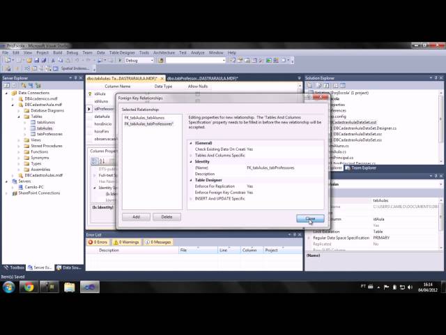Image resolution: width=446 pixels, height=335 pixels.
Task: Toggle the 0 Errors filter
Action: point(98,242)
